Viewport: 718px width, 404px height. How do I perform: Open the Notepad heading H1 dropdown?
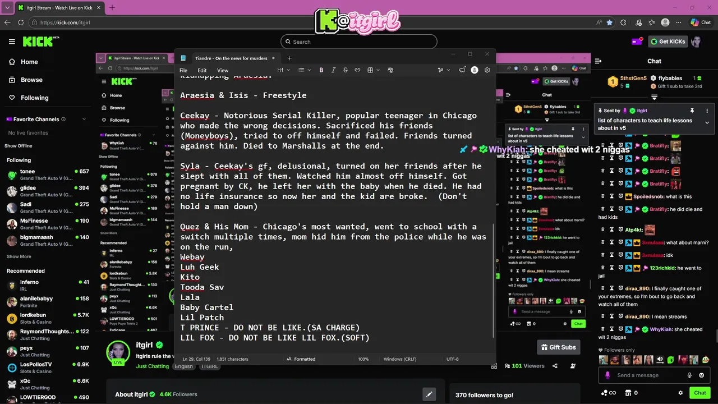(x=283, y=70)
